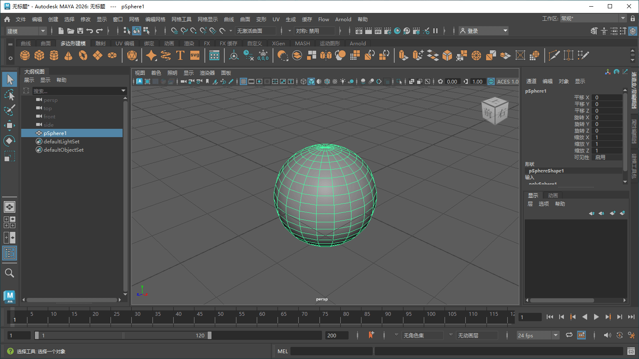Activate the Select tool in the toolbox

(9, 79)
